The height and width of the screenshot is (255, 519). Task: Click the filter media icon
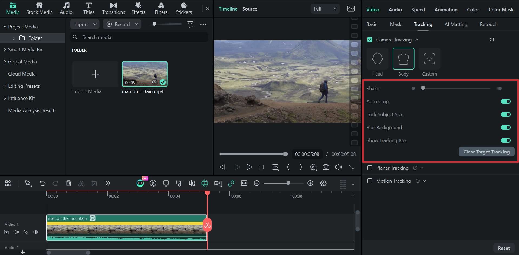click(190, 24)
